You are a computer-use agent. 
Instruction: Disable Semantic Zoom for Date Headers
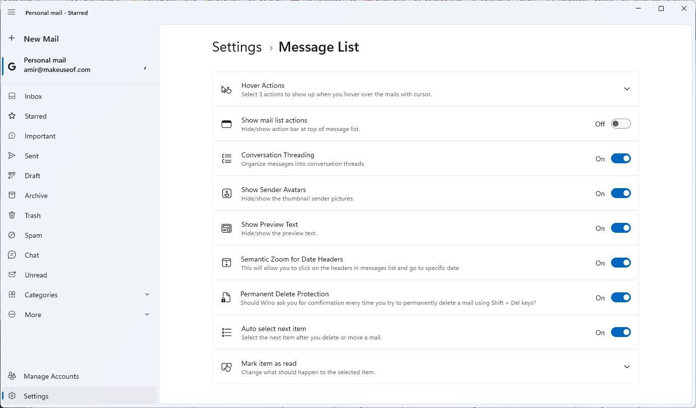point(621,263)
